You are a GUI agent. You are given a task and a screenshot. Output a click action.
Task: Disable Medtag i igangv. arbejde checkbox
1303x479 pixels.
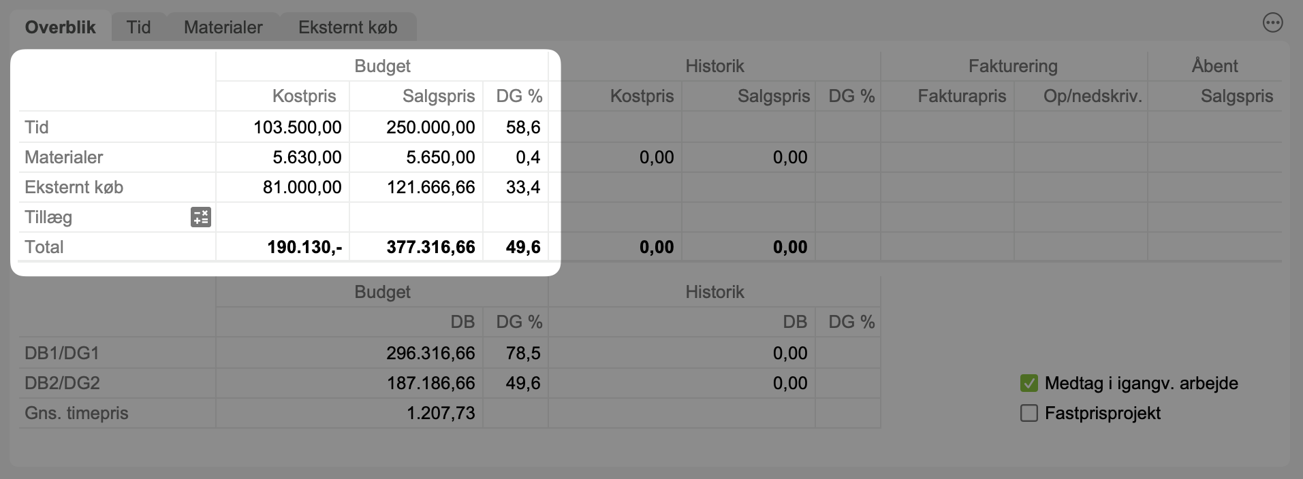click(1029, 383)
